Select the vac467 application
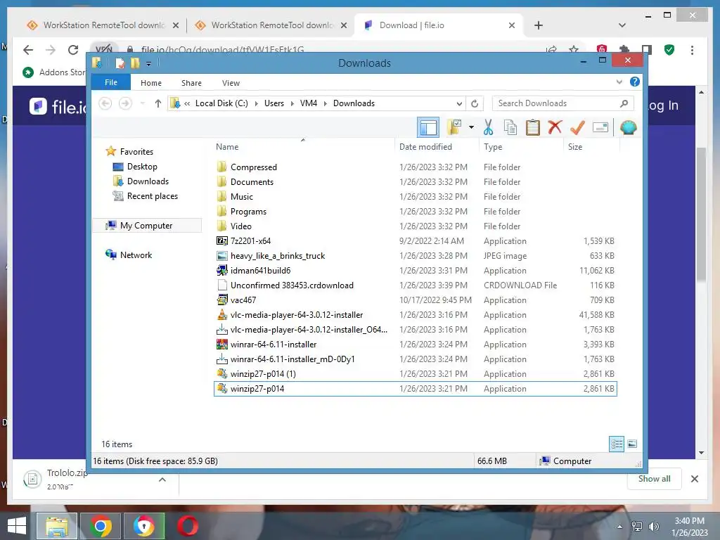The width and height of the screenshot is (720, 540). pyautogui.click(x=415, y=300)
